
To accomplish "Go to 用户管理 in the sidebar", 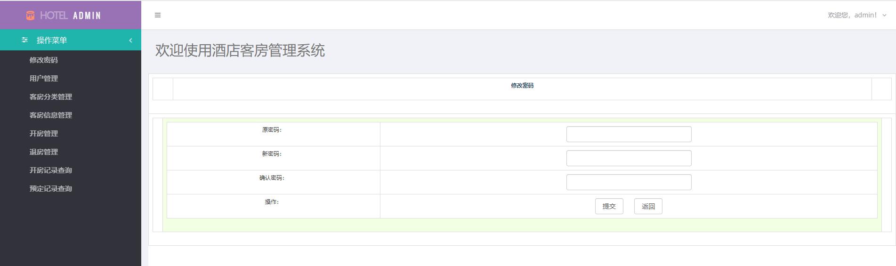I will 43,78.
